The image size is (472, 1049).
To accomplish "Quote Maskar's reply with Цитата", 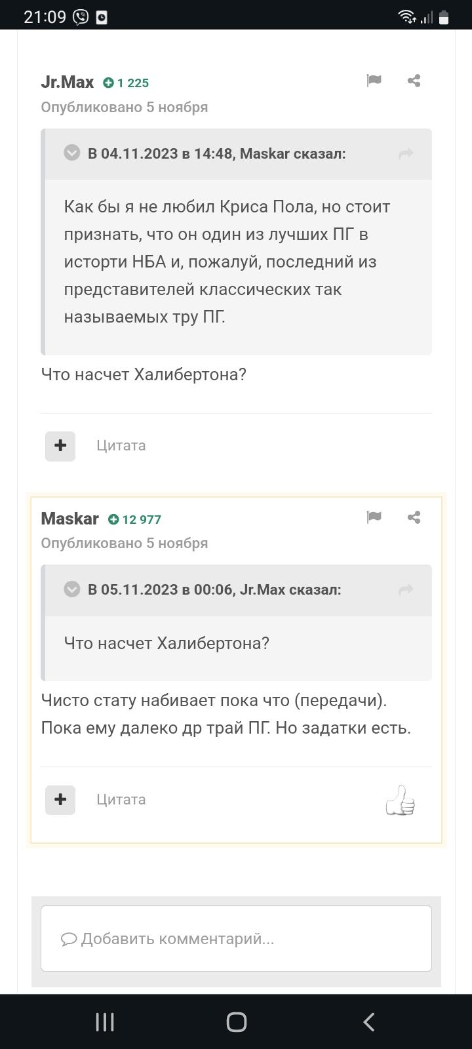I will (x=121, y=800).
